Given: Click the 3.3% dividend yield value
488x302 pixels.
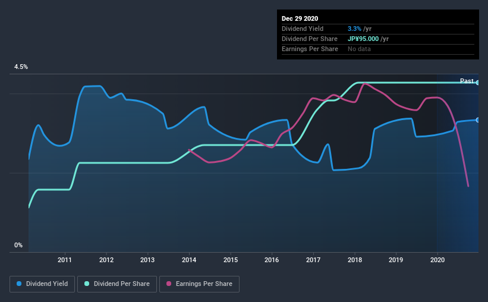Looking at the screenshot, I should tap(354, 29).
